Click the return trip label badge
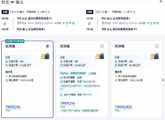 pyautogui.click(x=90, y=12)
